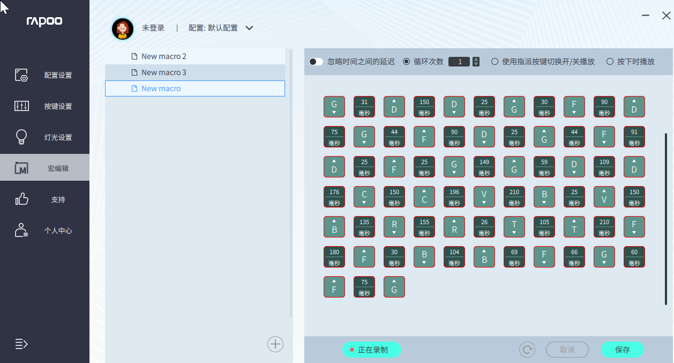The image size is (674, 363).
Task: Select the 按下时播放 radio option
Action: pyautogui.click(x=610, y=62)
